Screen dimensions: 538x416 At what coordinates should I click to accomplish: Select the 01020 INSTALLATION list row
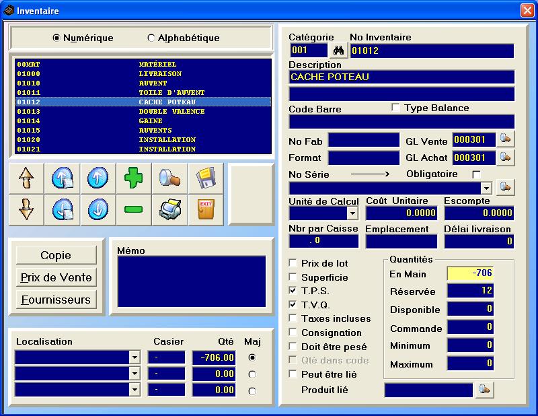click(x=143, y=139)
